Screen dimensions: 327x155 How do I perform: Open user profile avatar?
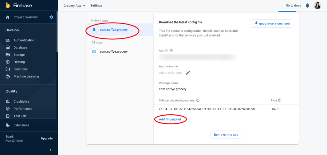(x=317, y=5)
